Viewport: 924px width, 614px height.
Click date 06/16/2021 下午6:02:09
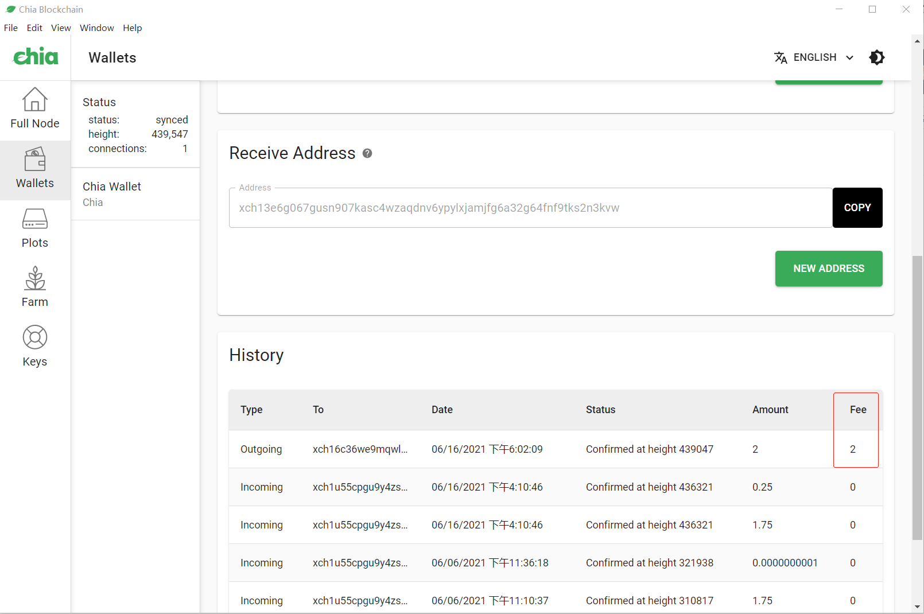(x=487, y=449)
